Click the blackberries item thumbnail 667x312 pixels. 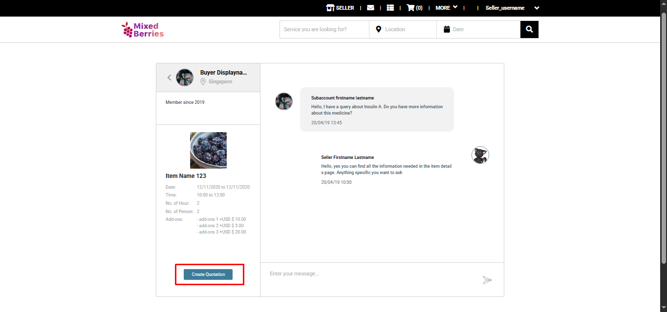pyautogui.click(x=208, y=150)
